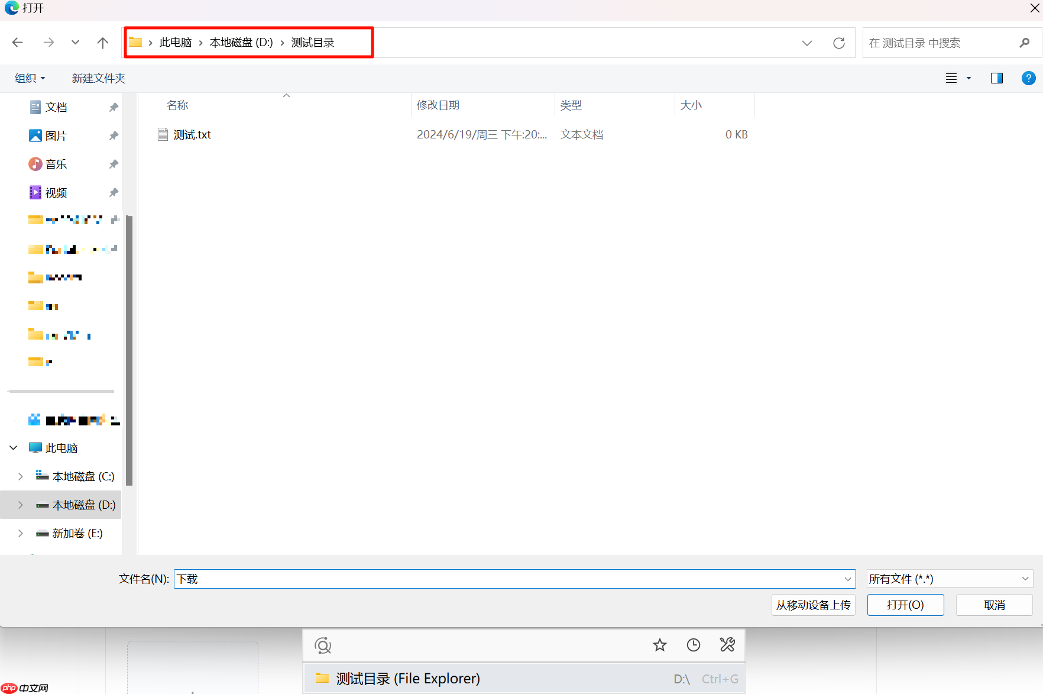Open search history clock icon

693,645
